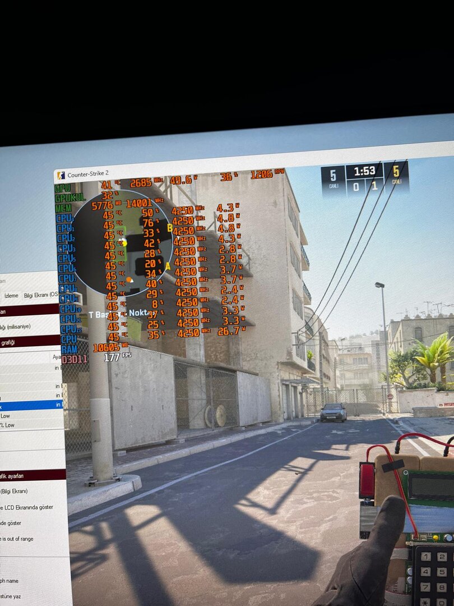
Task: Click the green MEM overlay label
Action: pyautogui.click(x=63, y=208)
